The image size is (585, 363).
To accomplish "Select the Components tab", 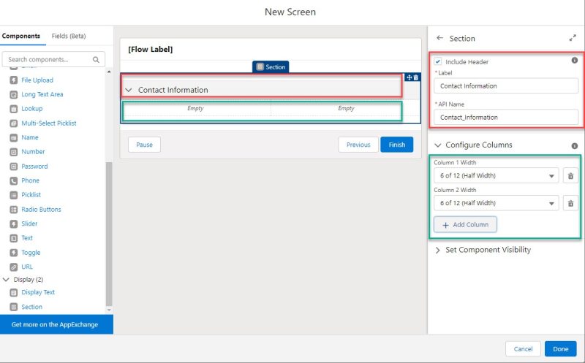I will (21, 36).
